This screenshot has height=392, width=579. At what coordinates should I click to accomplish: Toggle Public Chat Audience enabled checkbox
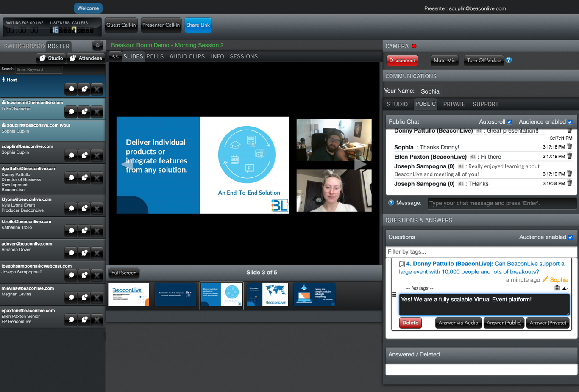570,122
